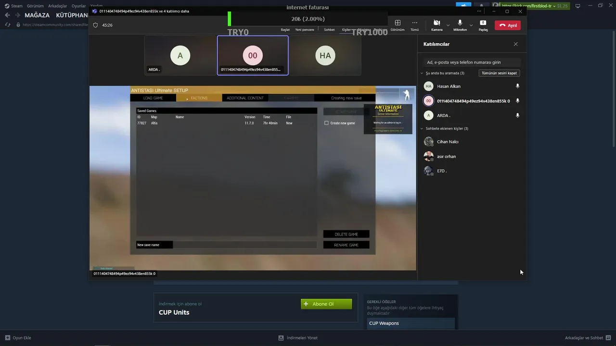Click the Steam back arrow
The image size is (616, 346).
coord(7,15)
